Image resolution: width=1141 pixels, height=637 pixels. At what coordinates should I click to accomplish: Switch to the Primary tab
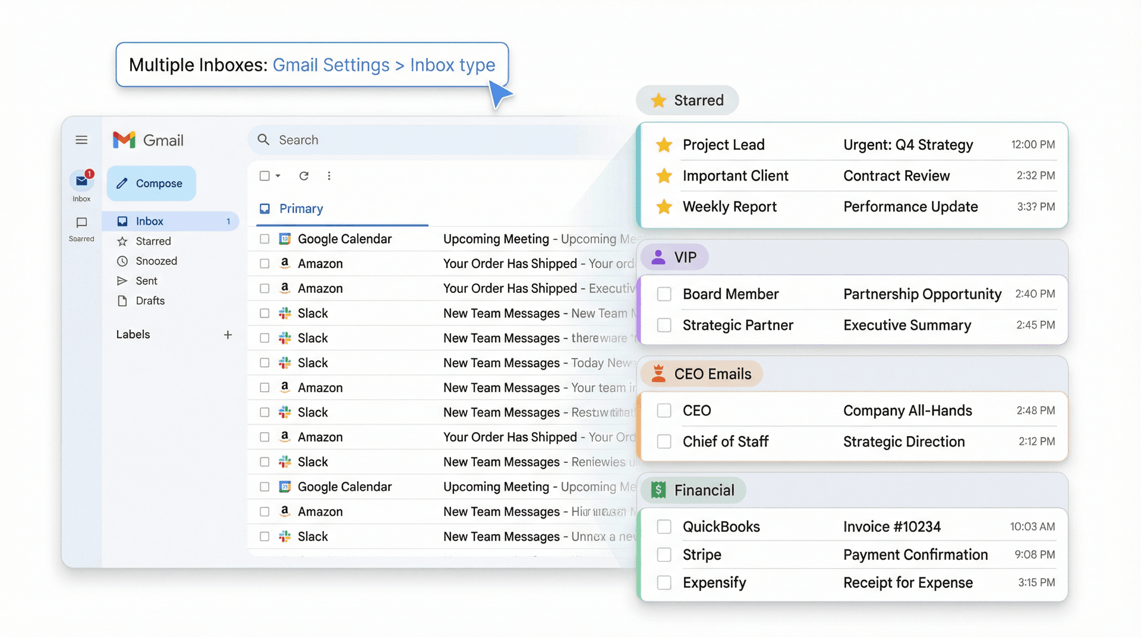click(x=301, y=209)
